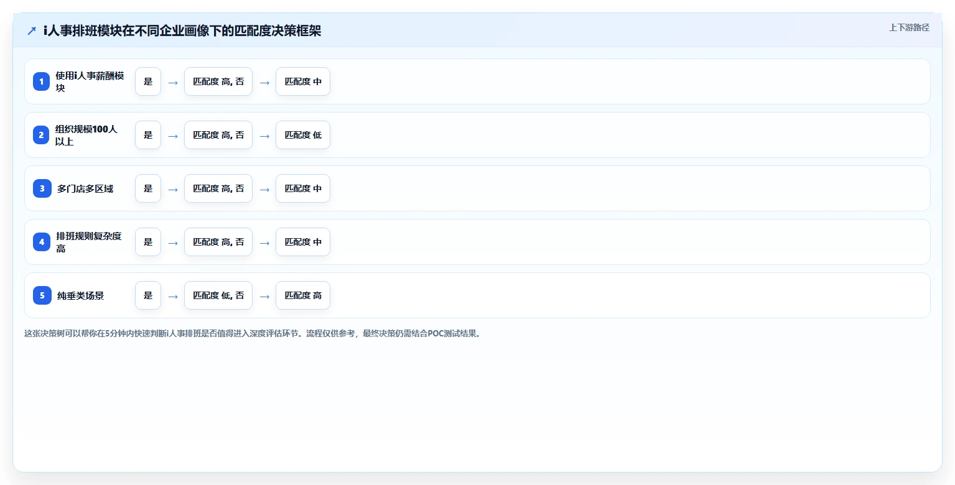Click the number 2 step badge
955x485 pixels.
pos(42,135)
